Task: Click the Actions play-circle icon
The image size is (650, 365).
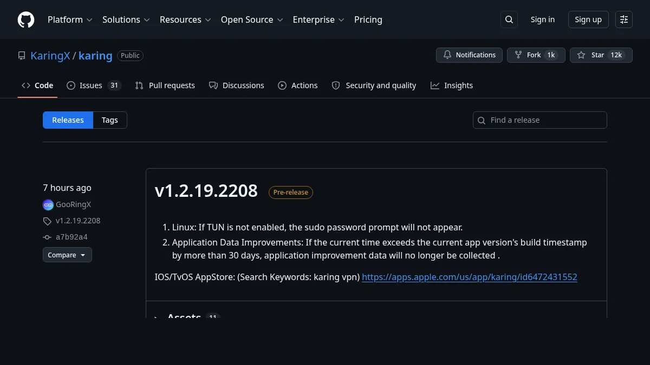Action: [x=282, y=85]
